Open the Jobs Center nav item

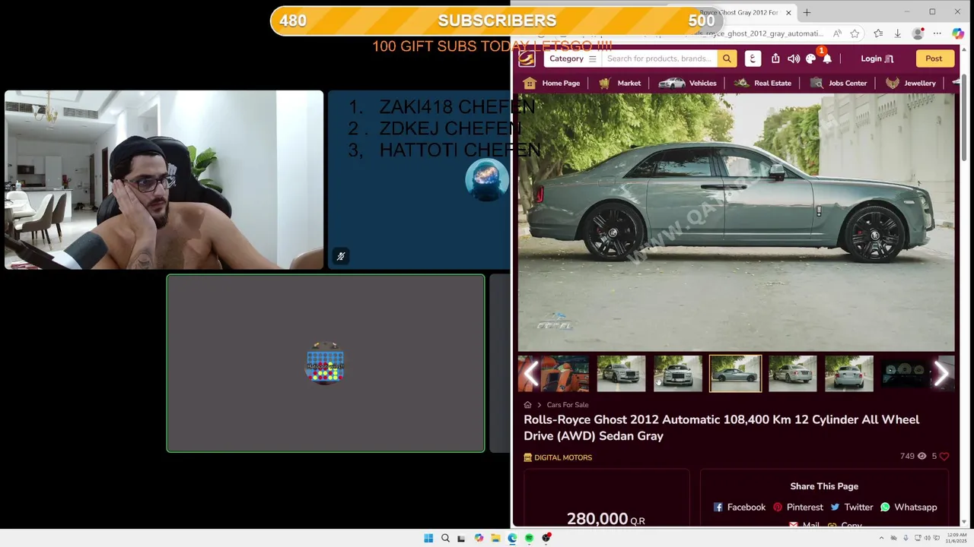[838, 83]
